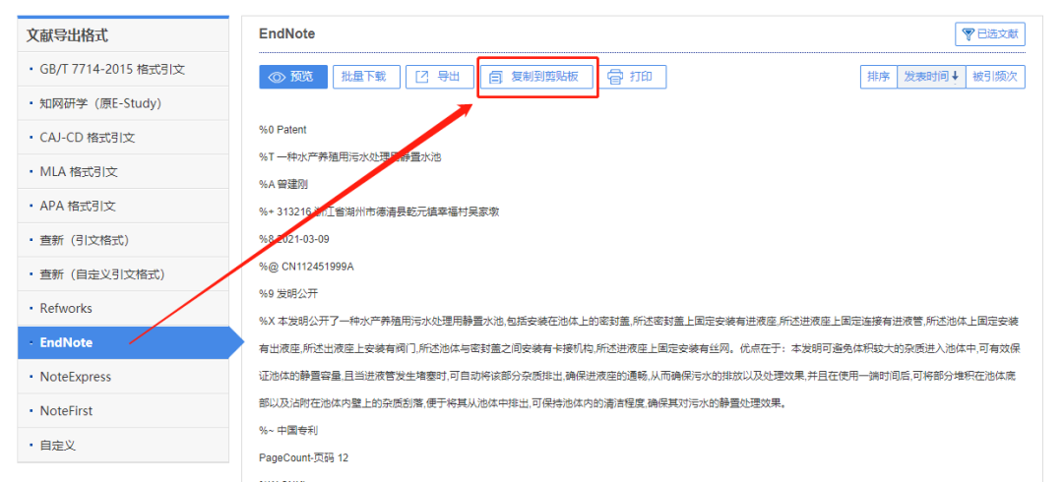Image resolution: width=1063 pixels, height=482 pixels.
Task: Select NoteFirst export format
Action: point(123,411)
